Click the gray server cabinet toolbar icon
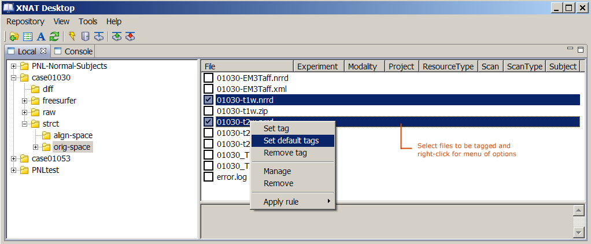 click(x=85, y=36)
